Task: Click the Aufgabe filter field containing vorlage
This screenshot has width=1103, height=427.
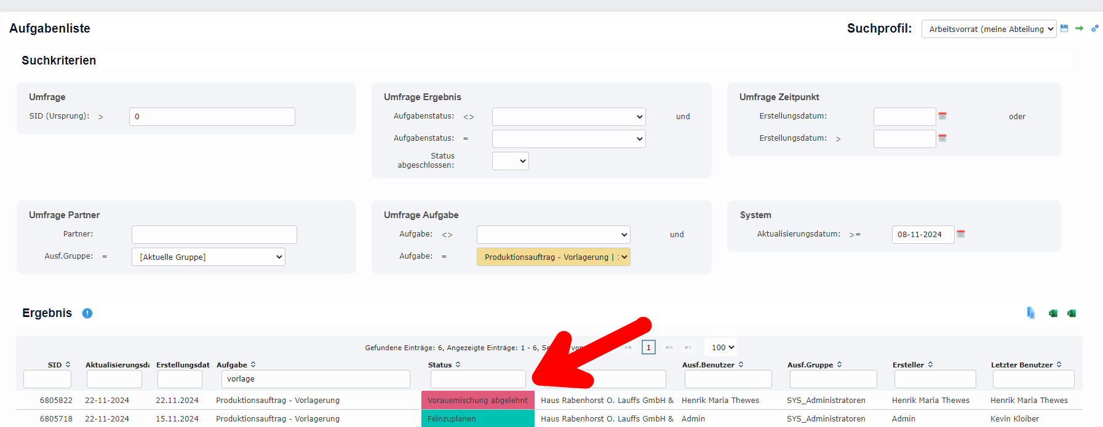Action: (x=315, y=379)
